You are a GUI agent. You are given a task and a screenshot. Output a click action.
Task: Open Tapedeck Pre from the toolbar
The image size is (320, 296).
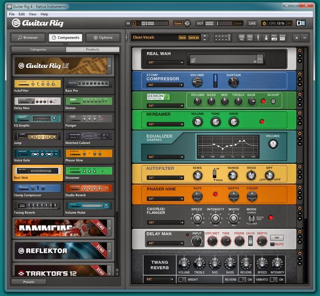click(x=242, y=38)
